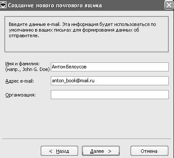
Task: Click the Имя и фамилия label
Action: point(23,64)
